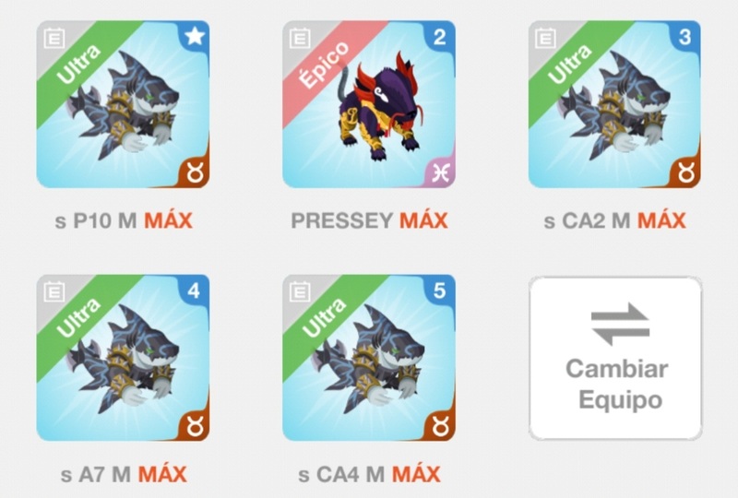Click the calendar icon on s CA4 M card
This screenshot has height=498, width=738.
point(299,292)
